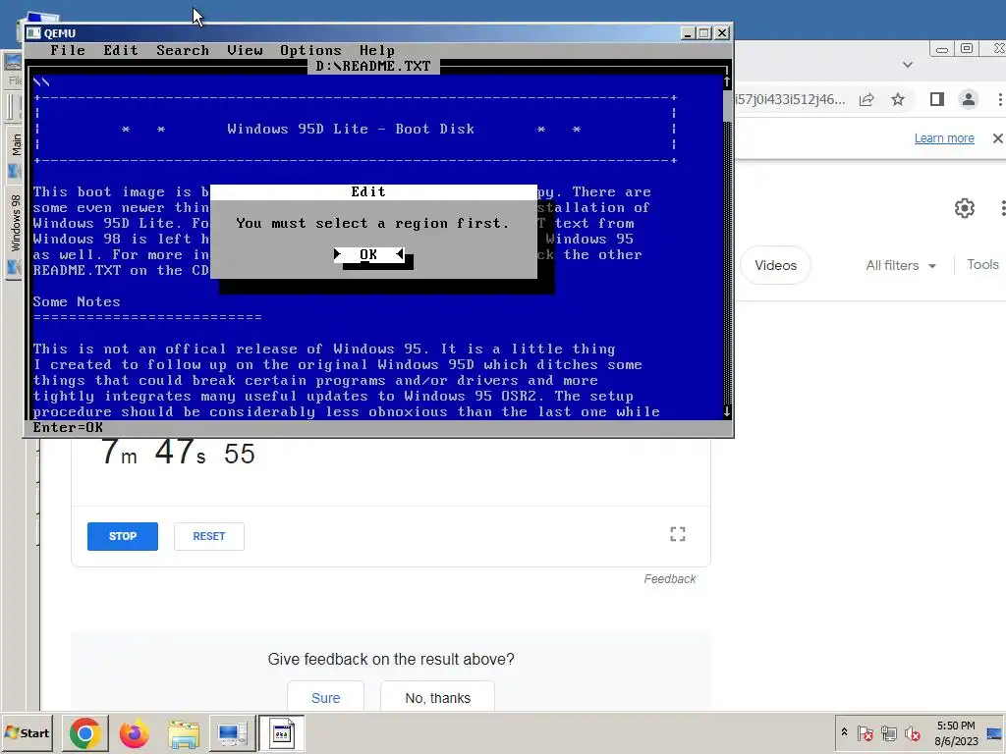The image size is (1006, 754).
Task: Click the QEMU window title icon
Action: (x=33, y=33)
